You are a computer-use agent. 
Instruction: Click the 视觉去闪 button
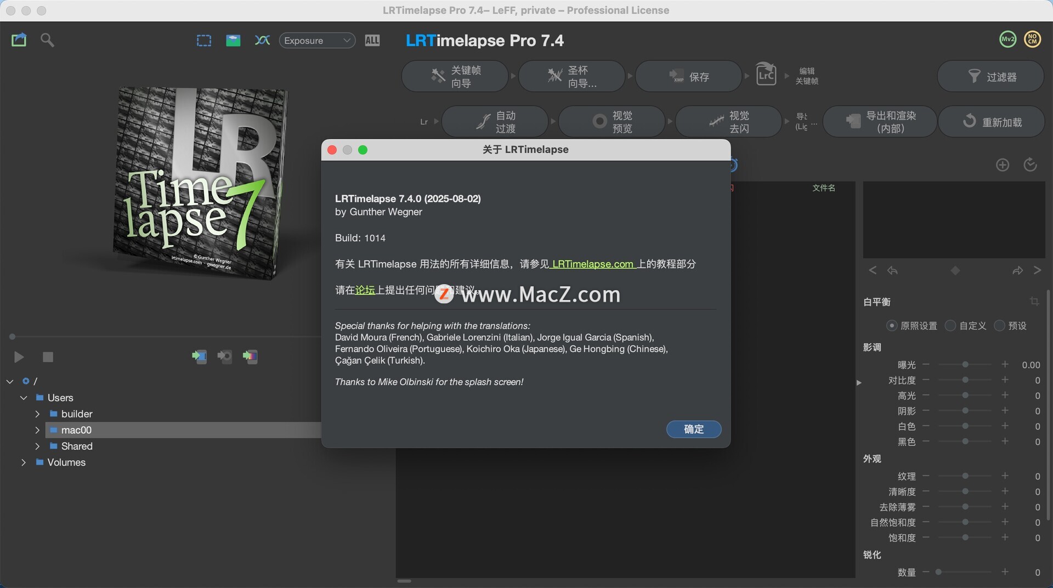tap(728, 122)
